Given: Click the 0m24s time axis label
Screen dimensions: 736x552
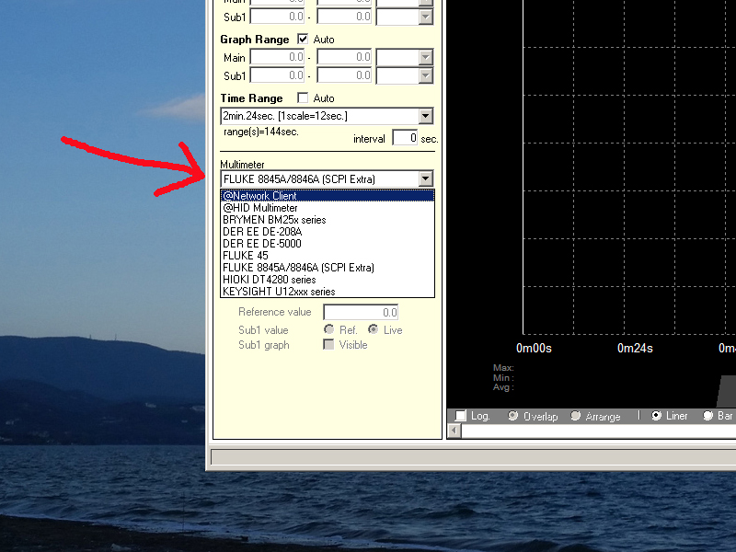Looking at the screenshot, I should [x=635, y=349].
